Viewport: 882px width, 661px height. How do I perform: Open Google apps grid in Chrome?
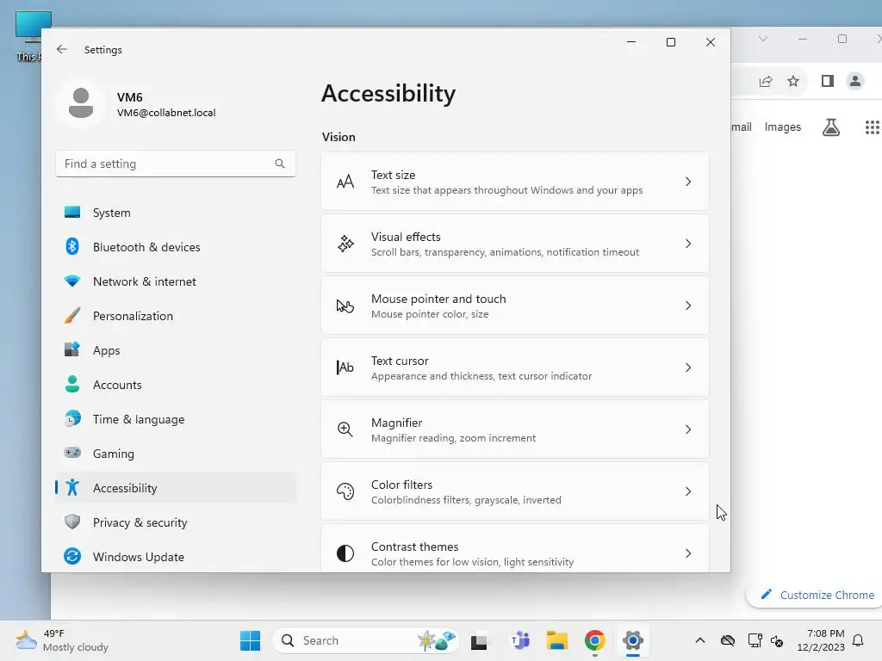click(872, 127)
